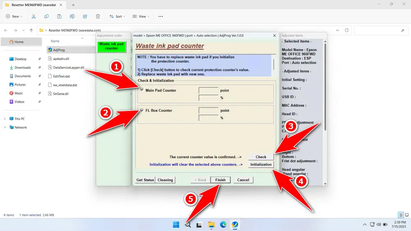Navigate up using the Up arrow icon
Viewport: 411px width, 231px height.
(x=31, y=30)
